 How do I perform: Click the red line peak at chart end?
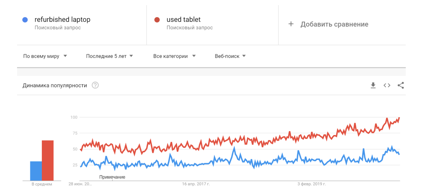point(399,118)
